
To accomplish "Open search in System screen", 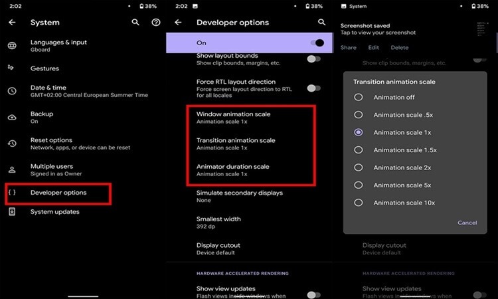I will [x=135, y=22].
